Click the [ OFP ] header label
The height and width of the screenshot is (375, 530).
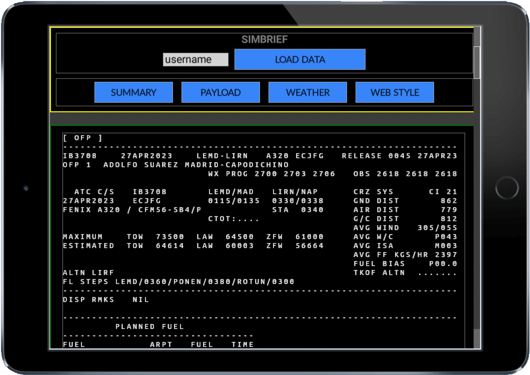[x=82, y=138]
